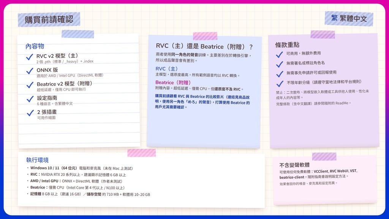Click the checkmark next to 無需署名或標註角色名

pyautogui.click(x=280, y=65)
